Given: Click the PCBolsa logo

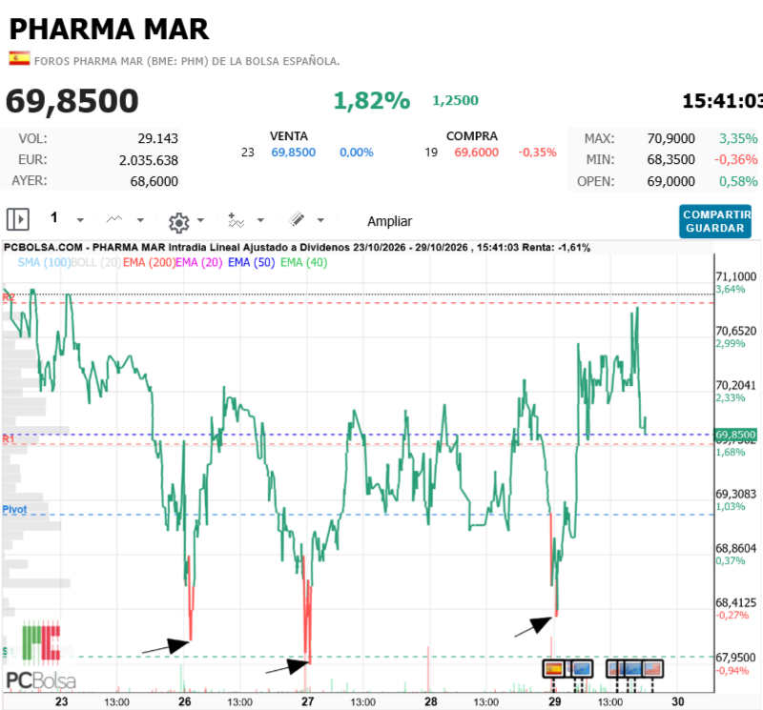Looking at the screenshot, I should (x=41, y=656).
